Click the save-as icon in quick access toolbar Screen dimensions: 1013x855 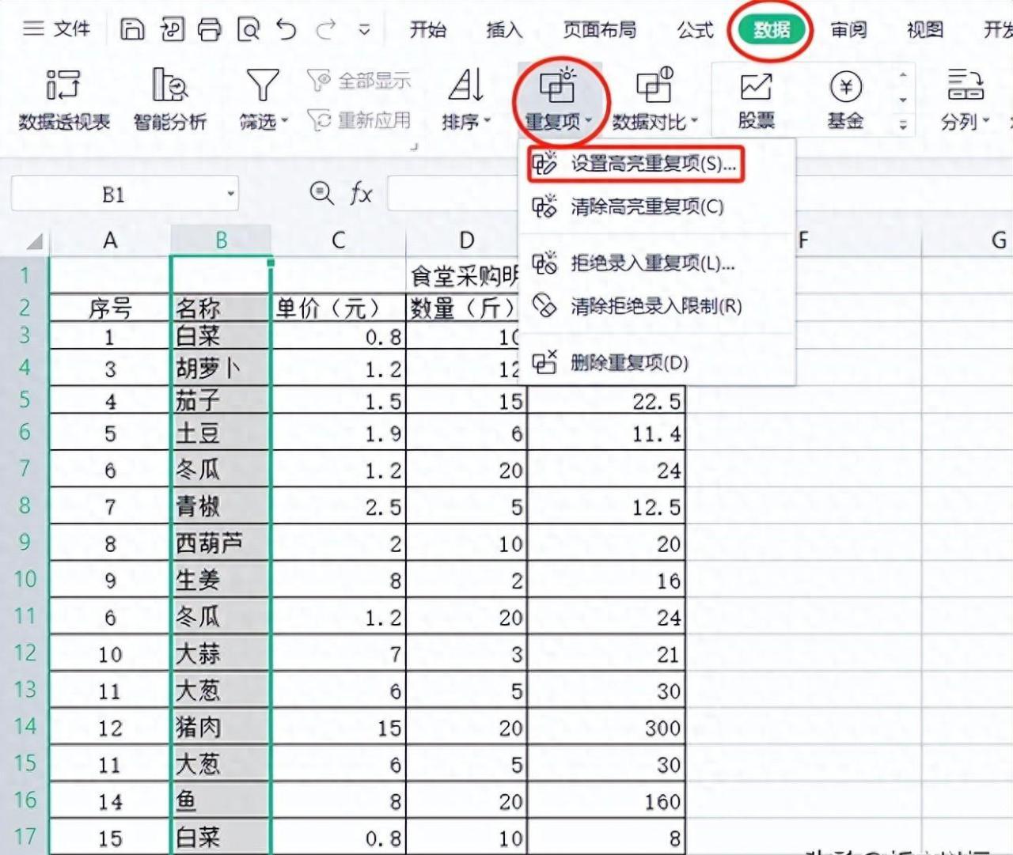point(171,29)
